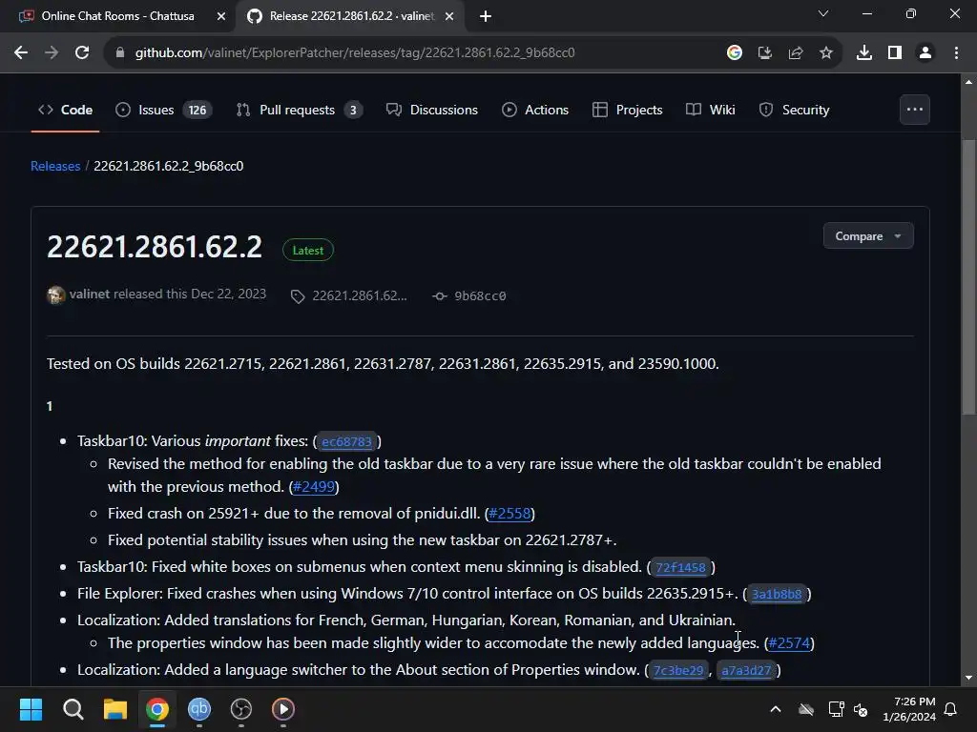
Task: Click the page vertical scrollbar thumb
Action: point(968,277)
